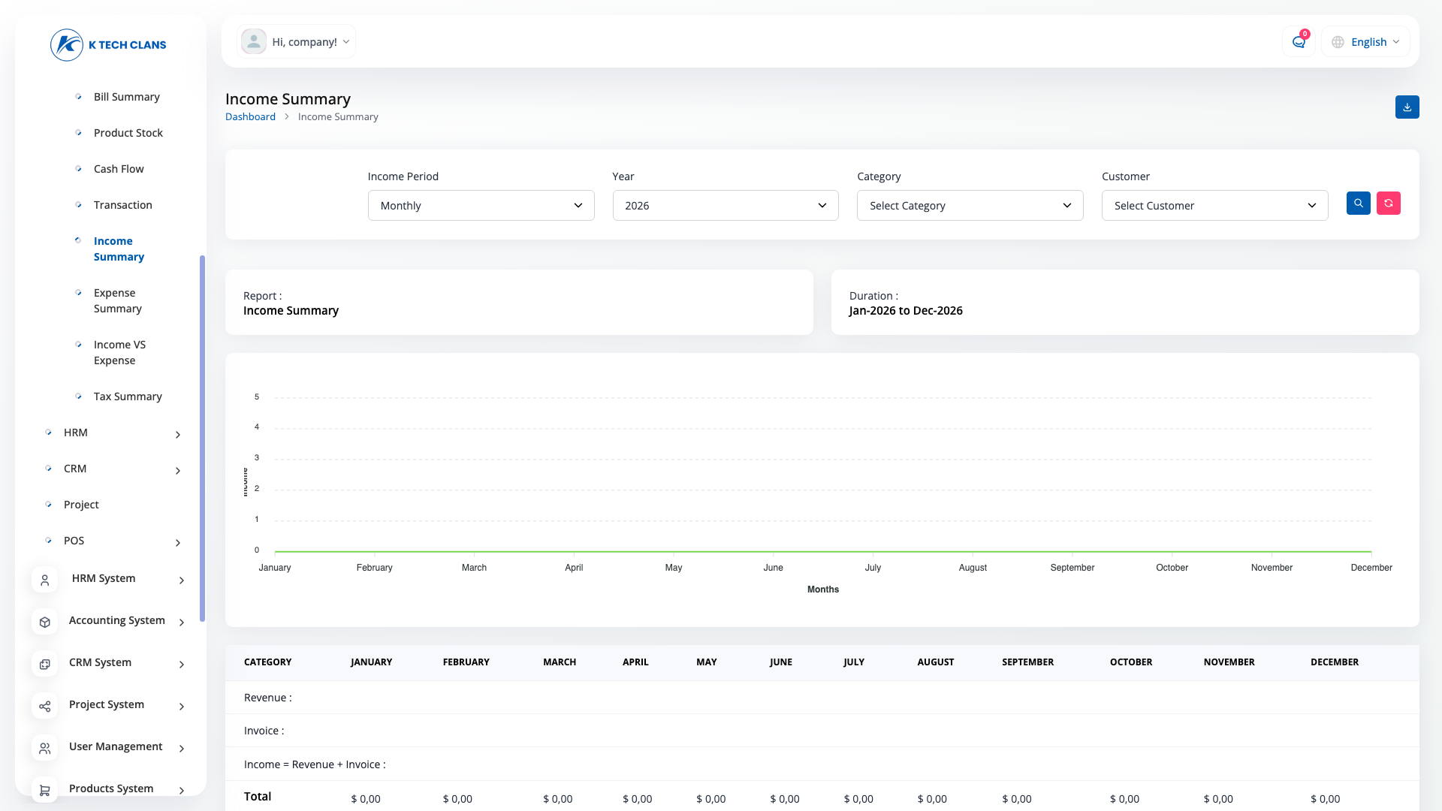Click the K Tech Clans logo

pyautogui.click(x=108, y=45)
